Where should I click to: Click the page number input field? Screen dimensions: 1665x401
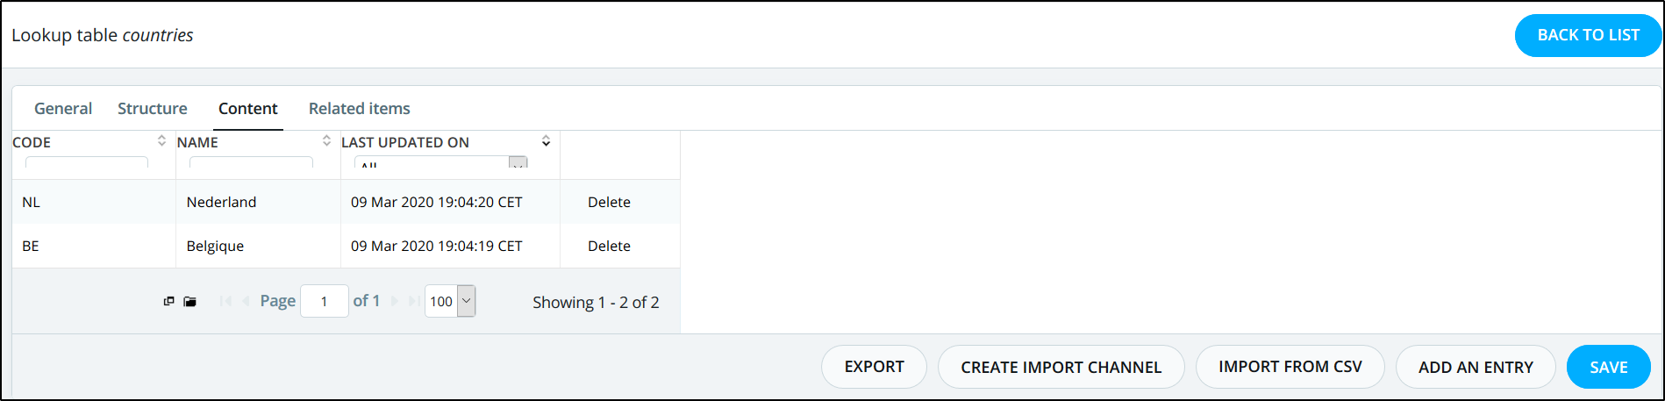click(x=325, y=301)
